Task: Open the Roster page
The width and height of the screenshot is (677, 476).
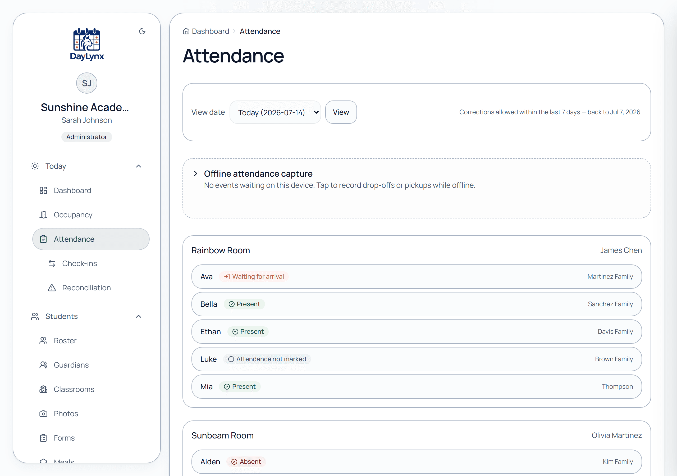Action: 91,341
